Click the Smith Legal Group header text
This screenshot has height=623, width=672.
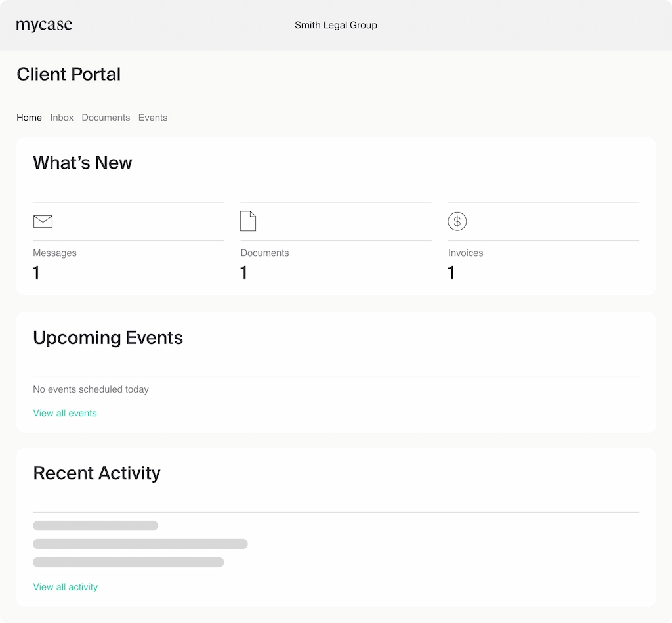coord(336,25)
